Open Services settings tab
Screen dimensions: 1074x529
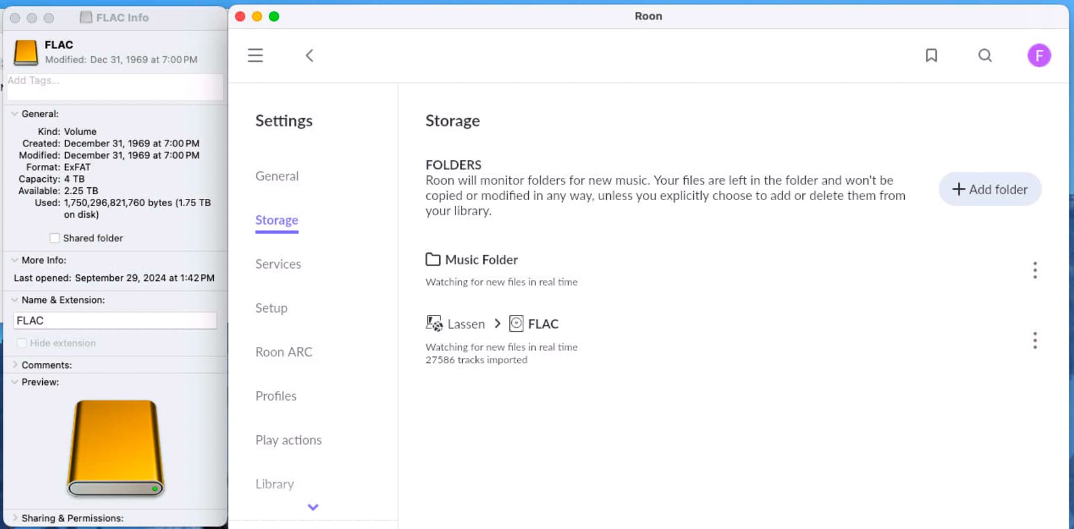pos(278,264)
